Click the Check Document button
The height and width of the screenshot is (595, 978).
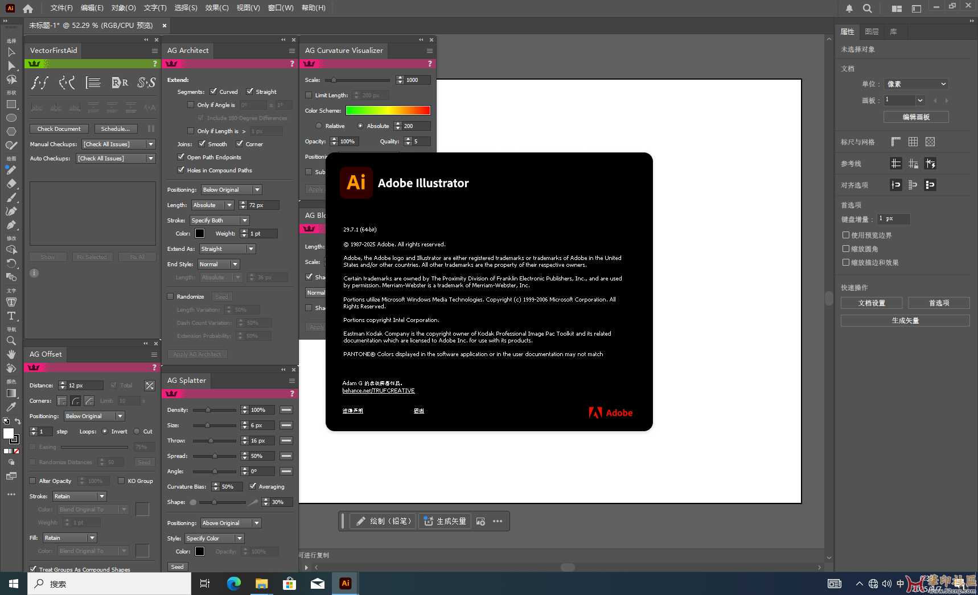pos(59,129)
